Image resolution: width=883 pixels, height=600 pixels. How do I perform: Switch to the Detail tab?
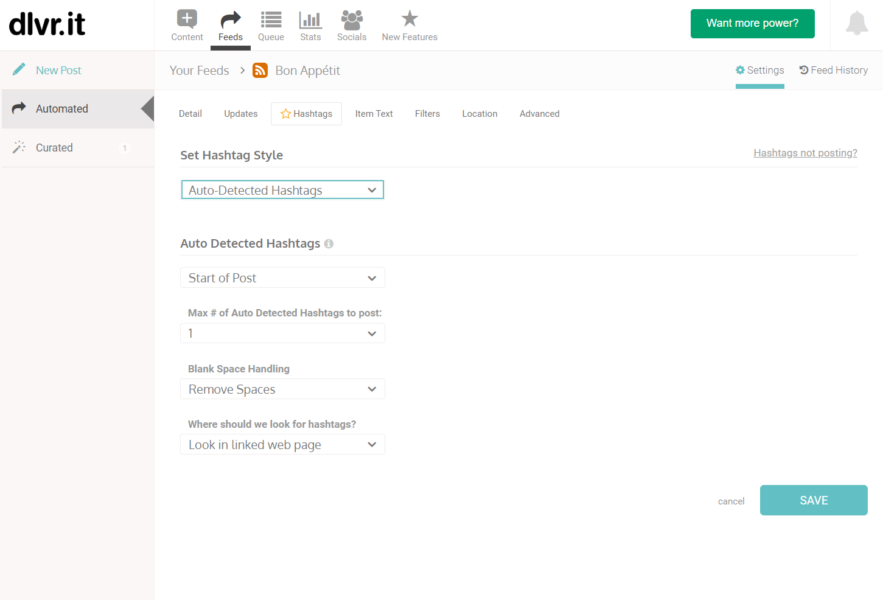click(190, 114)
